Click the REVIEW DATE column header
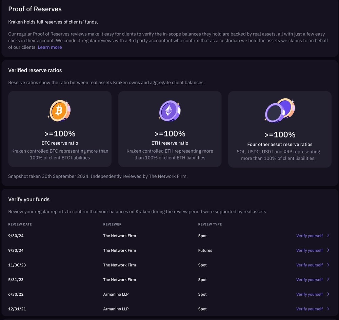Image resolution: width=339 pixels, height=320 pixels. pos(20,225)
